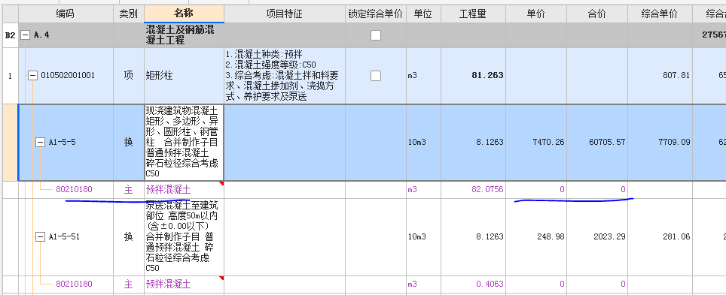Collapse the 010502001001 item node
The width and height of the screenshot is (726, 295).
[x=32, y=75]
